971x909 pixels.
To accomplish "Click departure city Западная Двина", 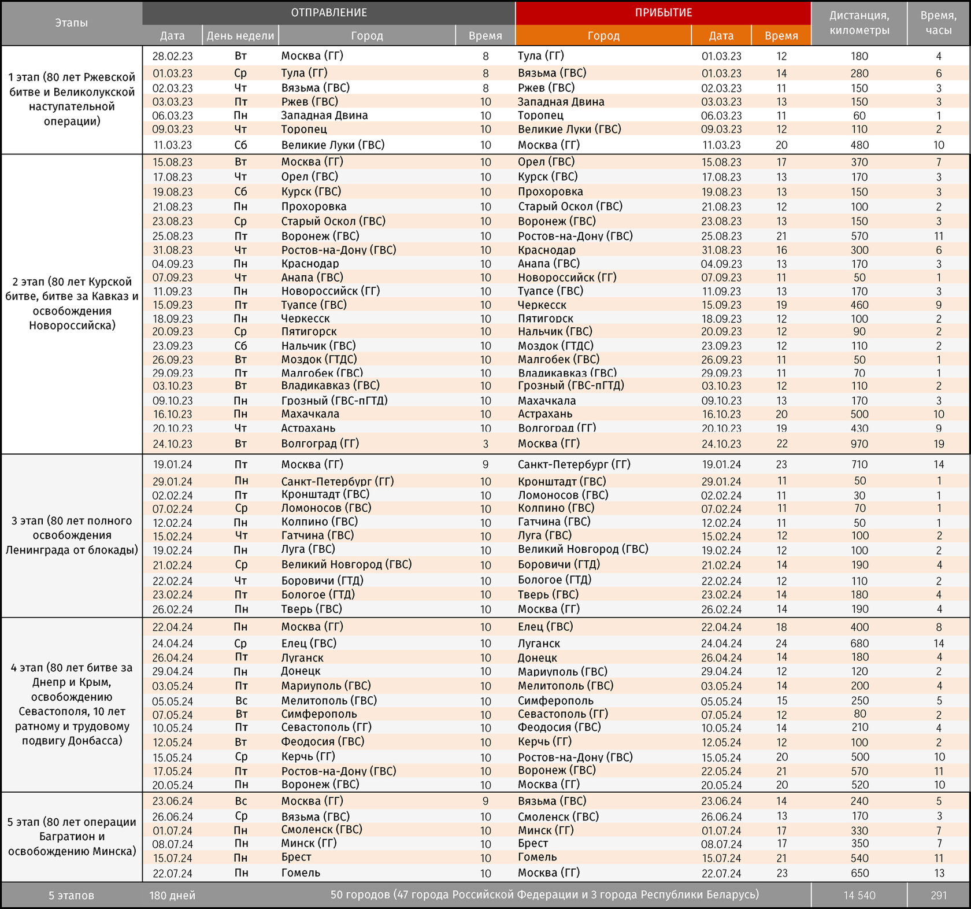I will pos(324,115).
